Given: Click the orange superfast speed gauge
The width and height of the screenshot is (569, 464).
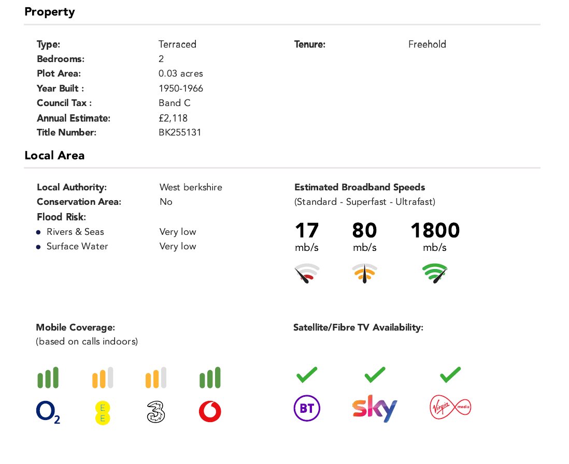Looking at the screenshot, I should [365, 274].
